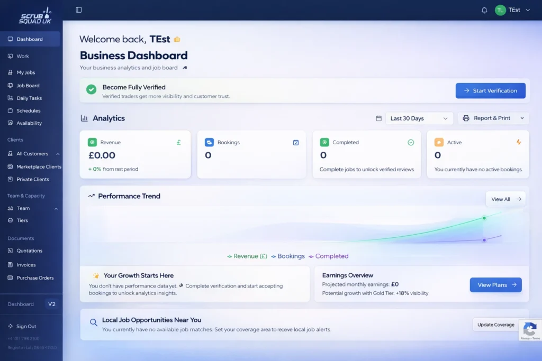Click the View Plans button
The image size is (542, 361).
coord(495,285)
